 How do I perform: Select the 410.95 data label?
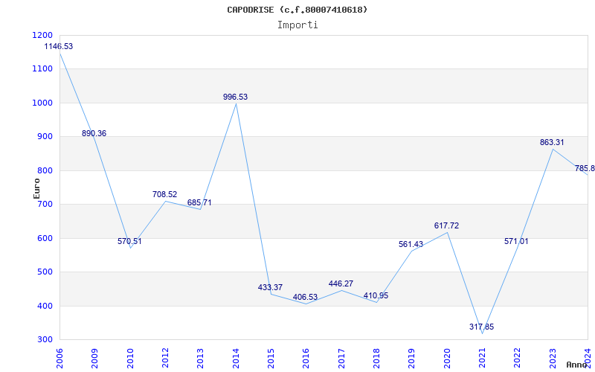tap(376, 295)
